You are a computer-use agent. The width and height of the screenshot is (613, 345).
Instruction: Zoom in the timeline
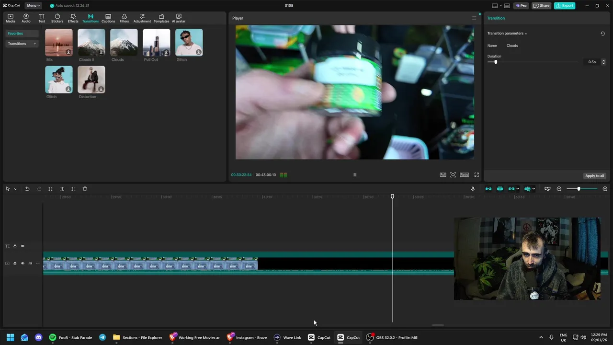point(605,189)
